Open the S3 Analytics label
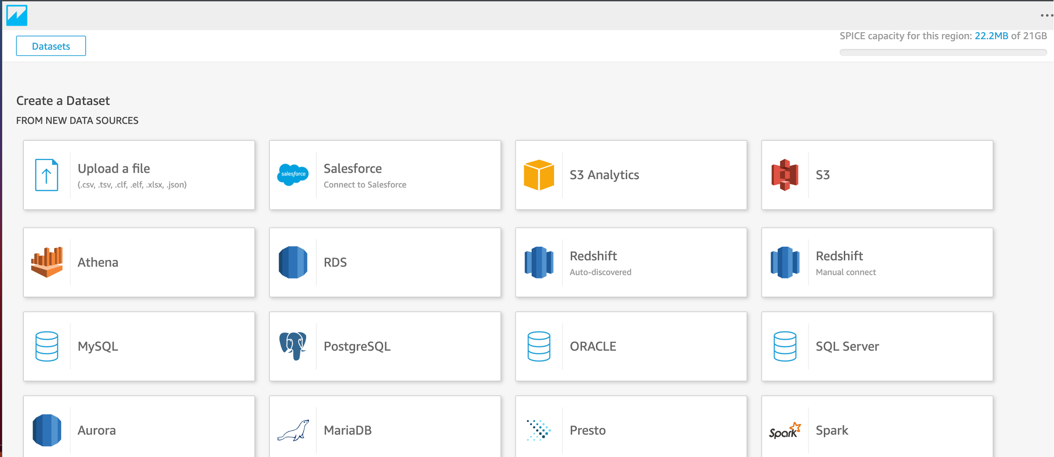The width and height of the screenshot is (1054, 457). click(x=604, y=175)
